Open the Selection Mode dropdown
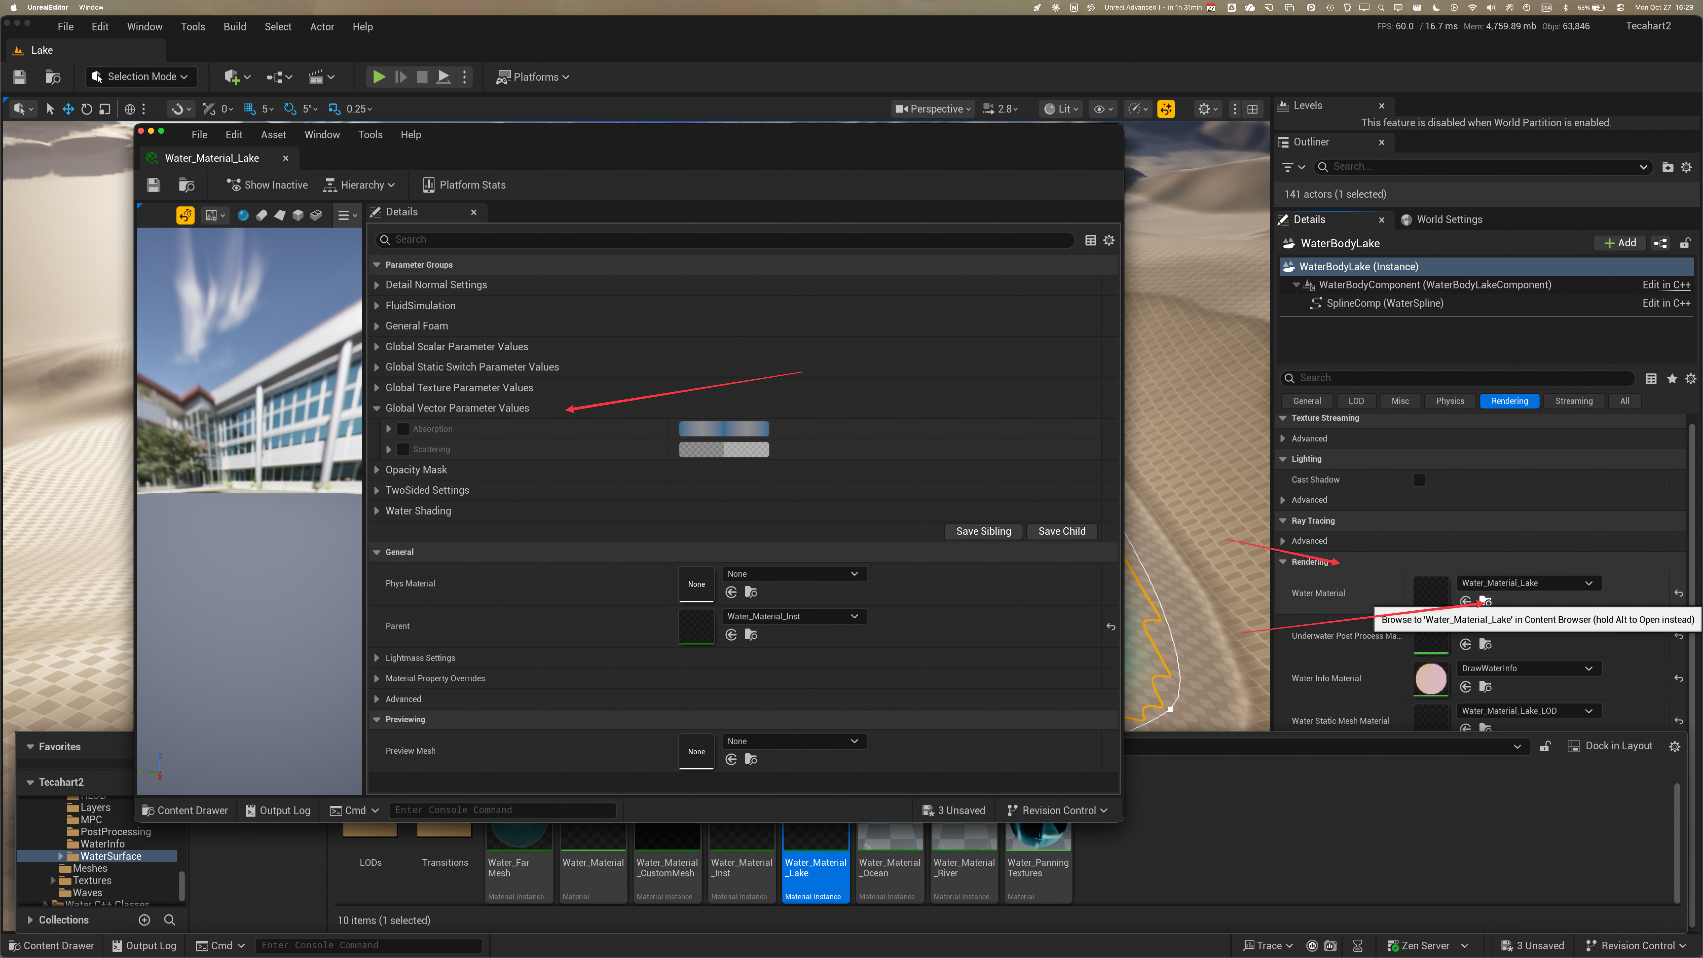Viewport: 1703px width, 958px height. point(141,77)
